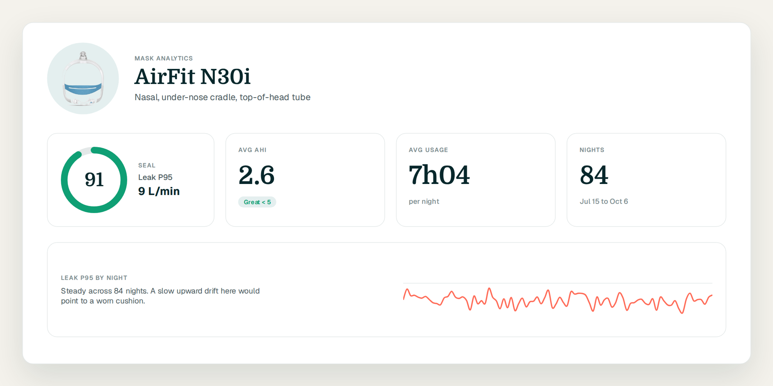Viewport: 773px width, 386px height.
Task: Click the AirFit N30i title heading
Action: (x=192, y=77)
